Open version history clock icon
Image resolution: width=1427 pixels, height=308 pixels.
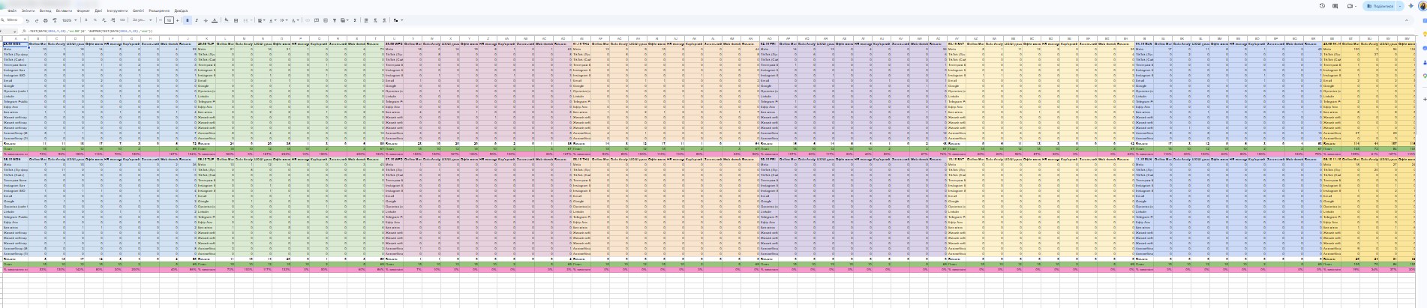pyautogui.click(x=1322, y=6)
